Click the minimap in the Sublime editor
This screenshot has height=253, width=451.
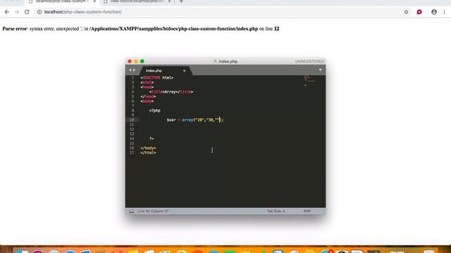coord(310,81)
